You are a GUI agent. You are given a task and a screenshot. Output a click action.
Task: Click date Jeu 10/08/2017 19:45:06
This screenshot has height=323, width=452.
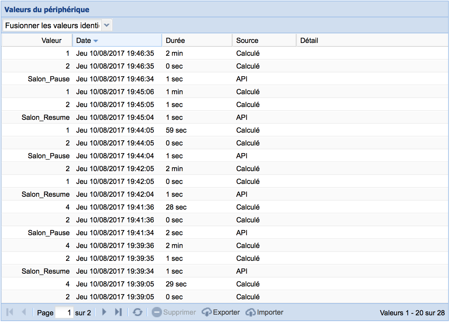(115, 92)
